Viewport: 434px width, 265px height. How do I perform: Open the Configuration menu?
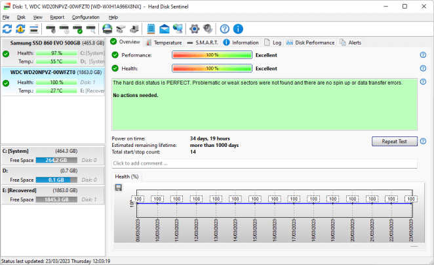pos(86,17)
